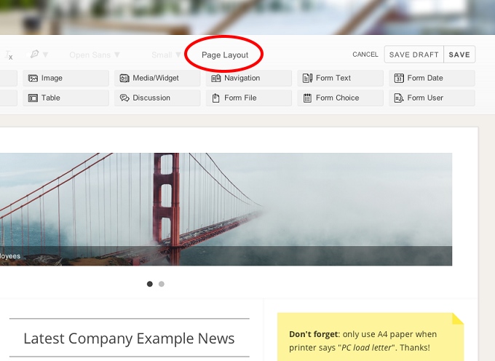The height and width of the screenshot is (361, 495).
Task: Open the Open Sans font dropdown
Action: (x=95, y=55)
